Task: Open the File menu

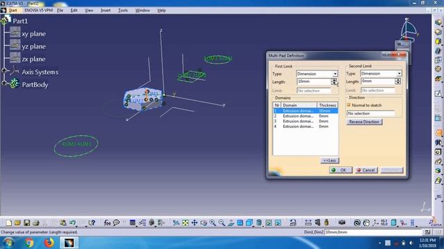Action: (x=60, y=10)
